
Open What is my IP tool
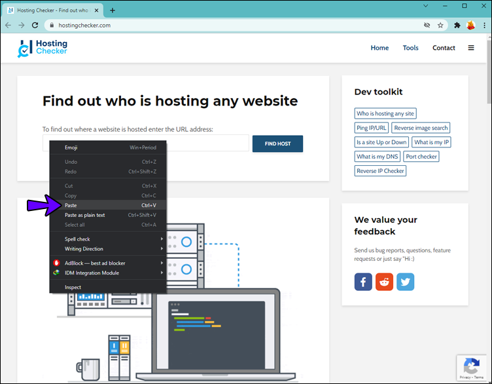(x=431, y=142)
